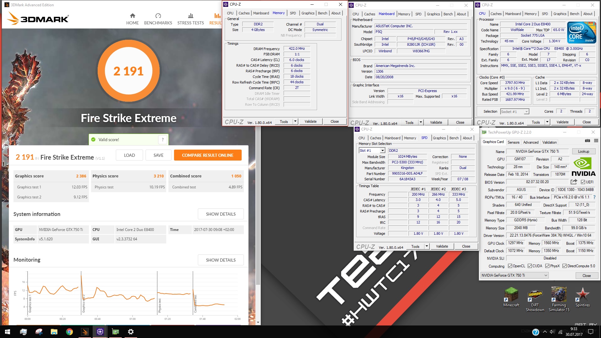The width and height of the screenshot is (601, 338).
Task: Open File Explorer from the taskbar
Action: click(54, 332)
